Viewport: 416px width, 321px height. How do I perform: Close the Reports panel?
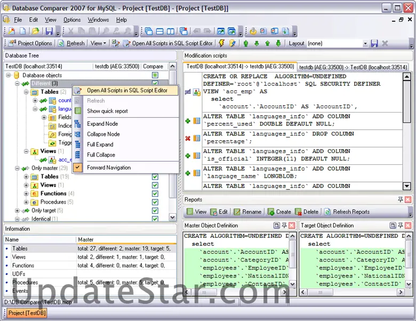408,199
